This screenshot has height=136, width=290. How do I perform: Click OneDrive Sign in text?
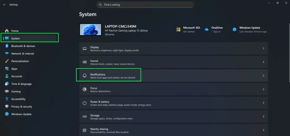pyautogui.click(x=217, y=32)
